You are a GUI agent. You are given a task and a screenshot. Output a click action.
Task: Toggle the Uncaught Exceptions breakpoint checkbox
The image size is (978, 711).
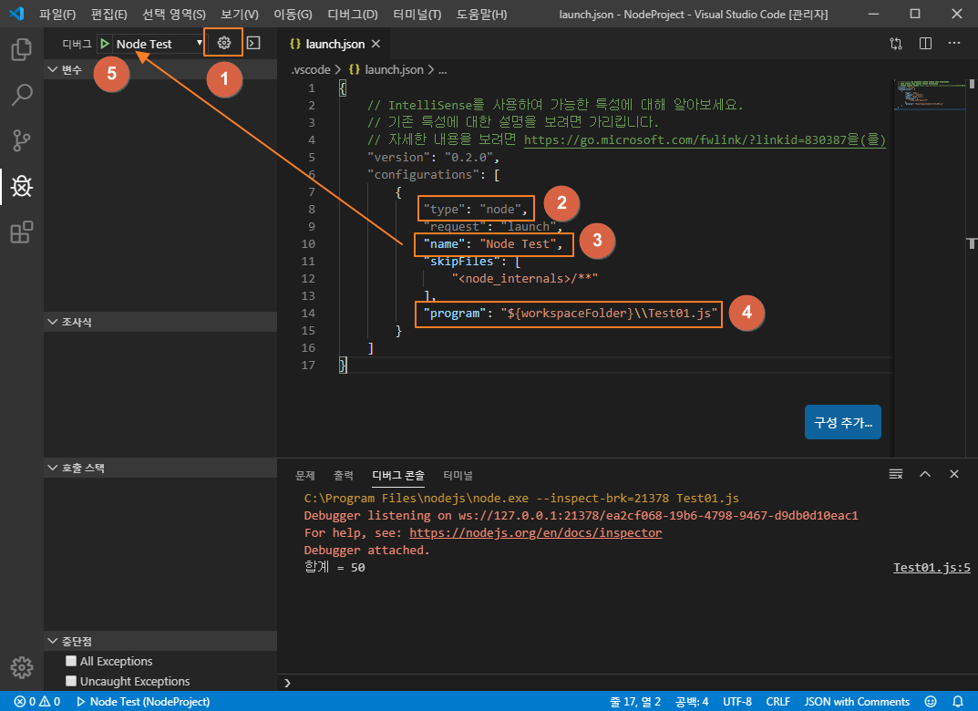click(71, 680)
